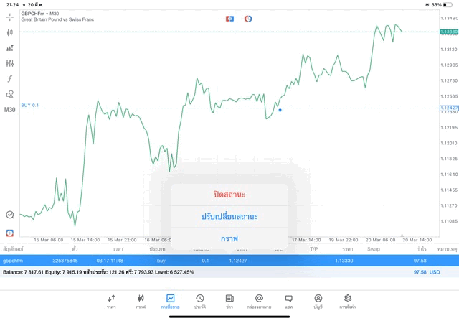Tap the chart trend icon above order icon
Viewport: 459px width, 321px height.
click(9, 215)
